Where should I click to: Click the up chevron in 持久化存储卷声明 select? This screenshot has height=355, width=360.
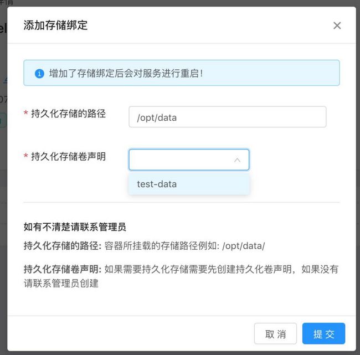[237, 160]
